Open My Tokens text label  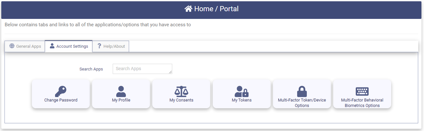pos(241,100)
